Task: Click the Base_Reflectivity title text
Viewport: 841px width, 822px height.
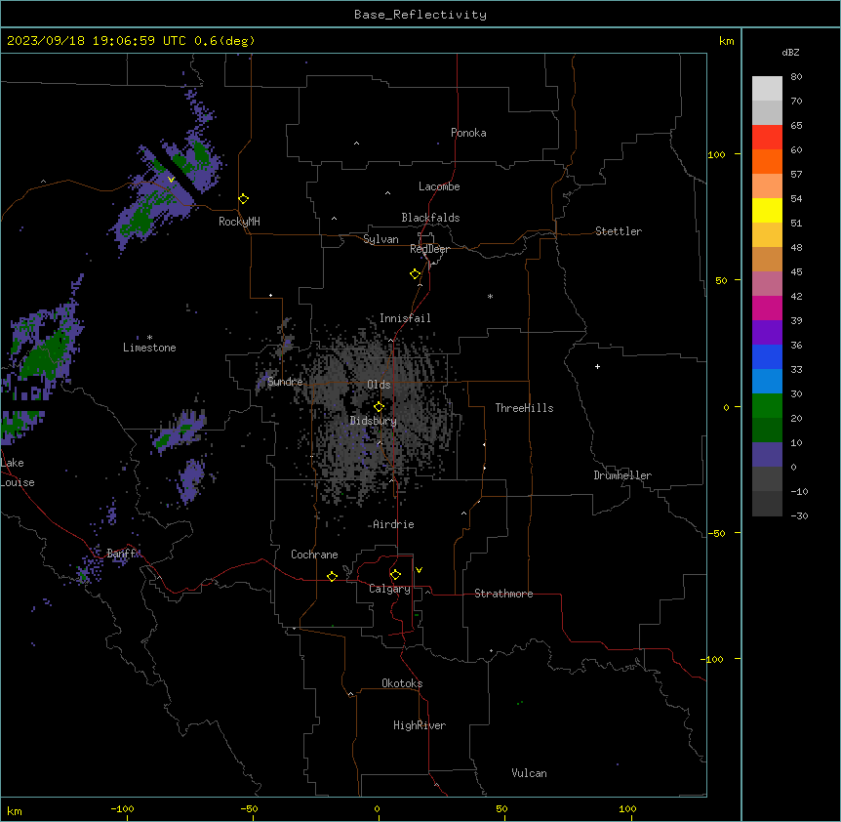Action: coord(420,15)
